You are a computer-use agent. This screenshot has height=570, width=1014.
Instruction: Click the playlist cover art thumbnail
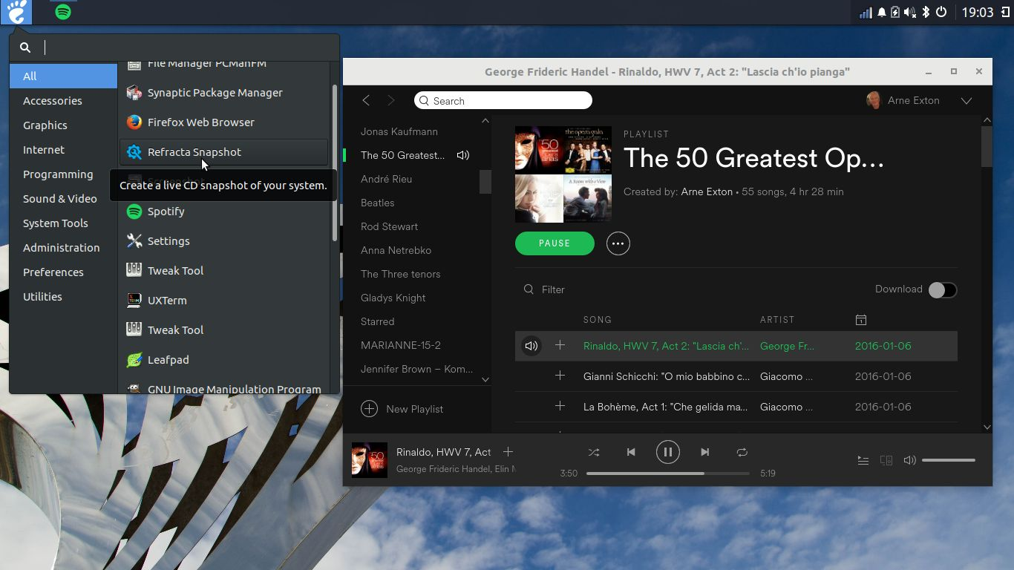563,174
